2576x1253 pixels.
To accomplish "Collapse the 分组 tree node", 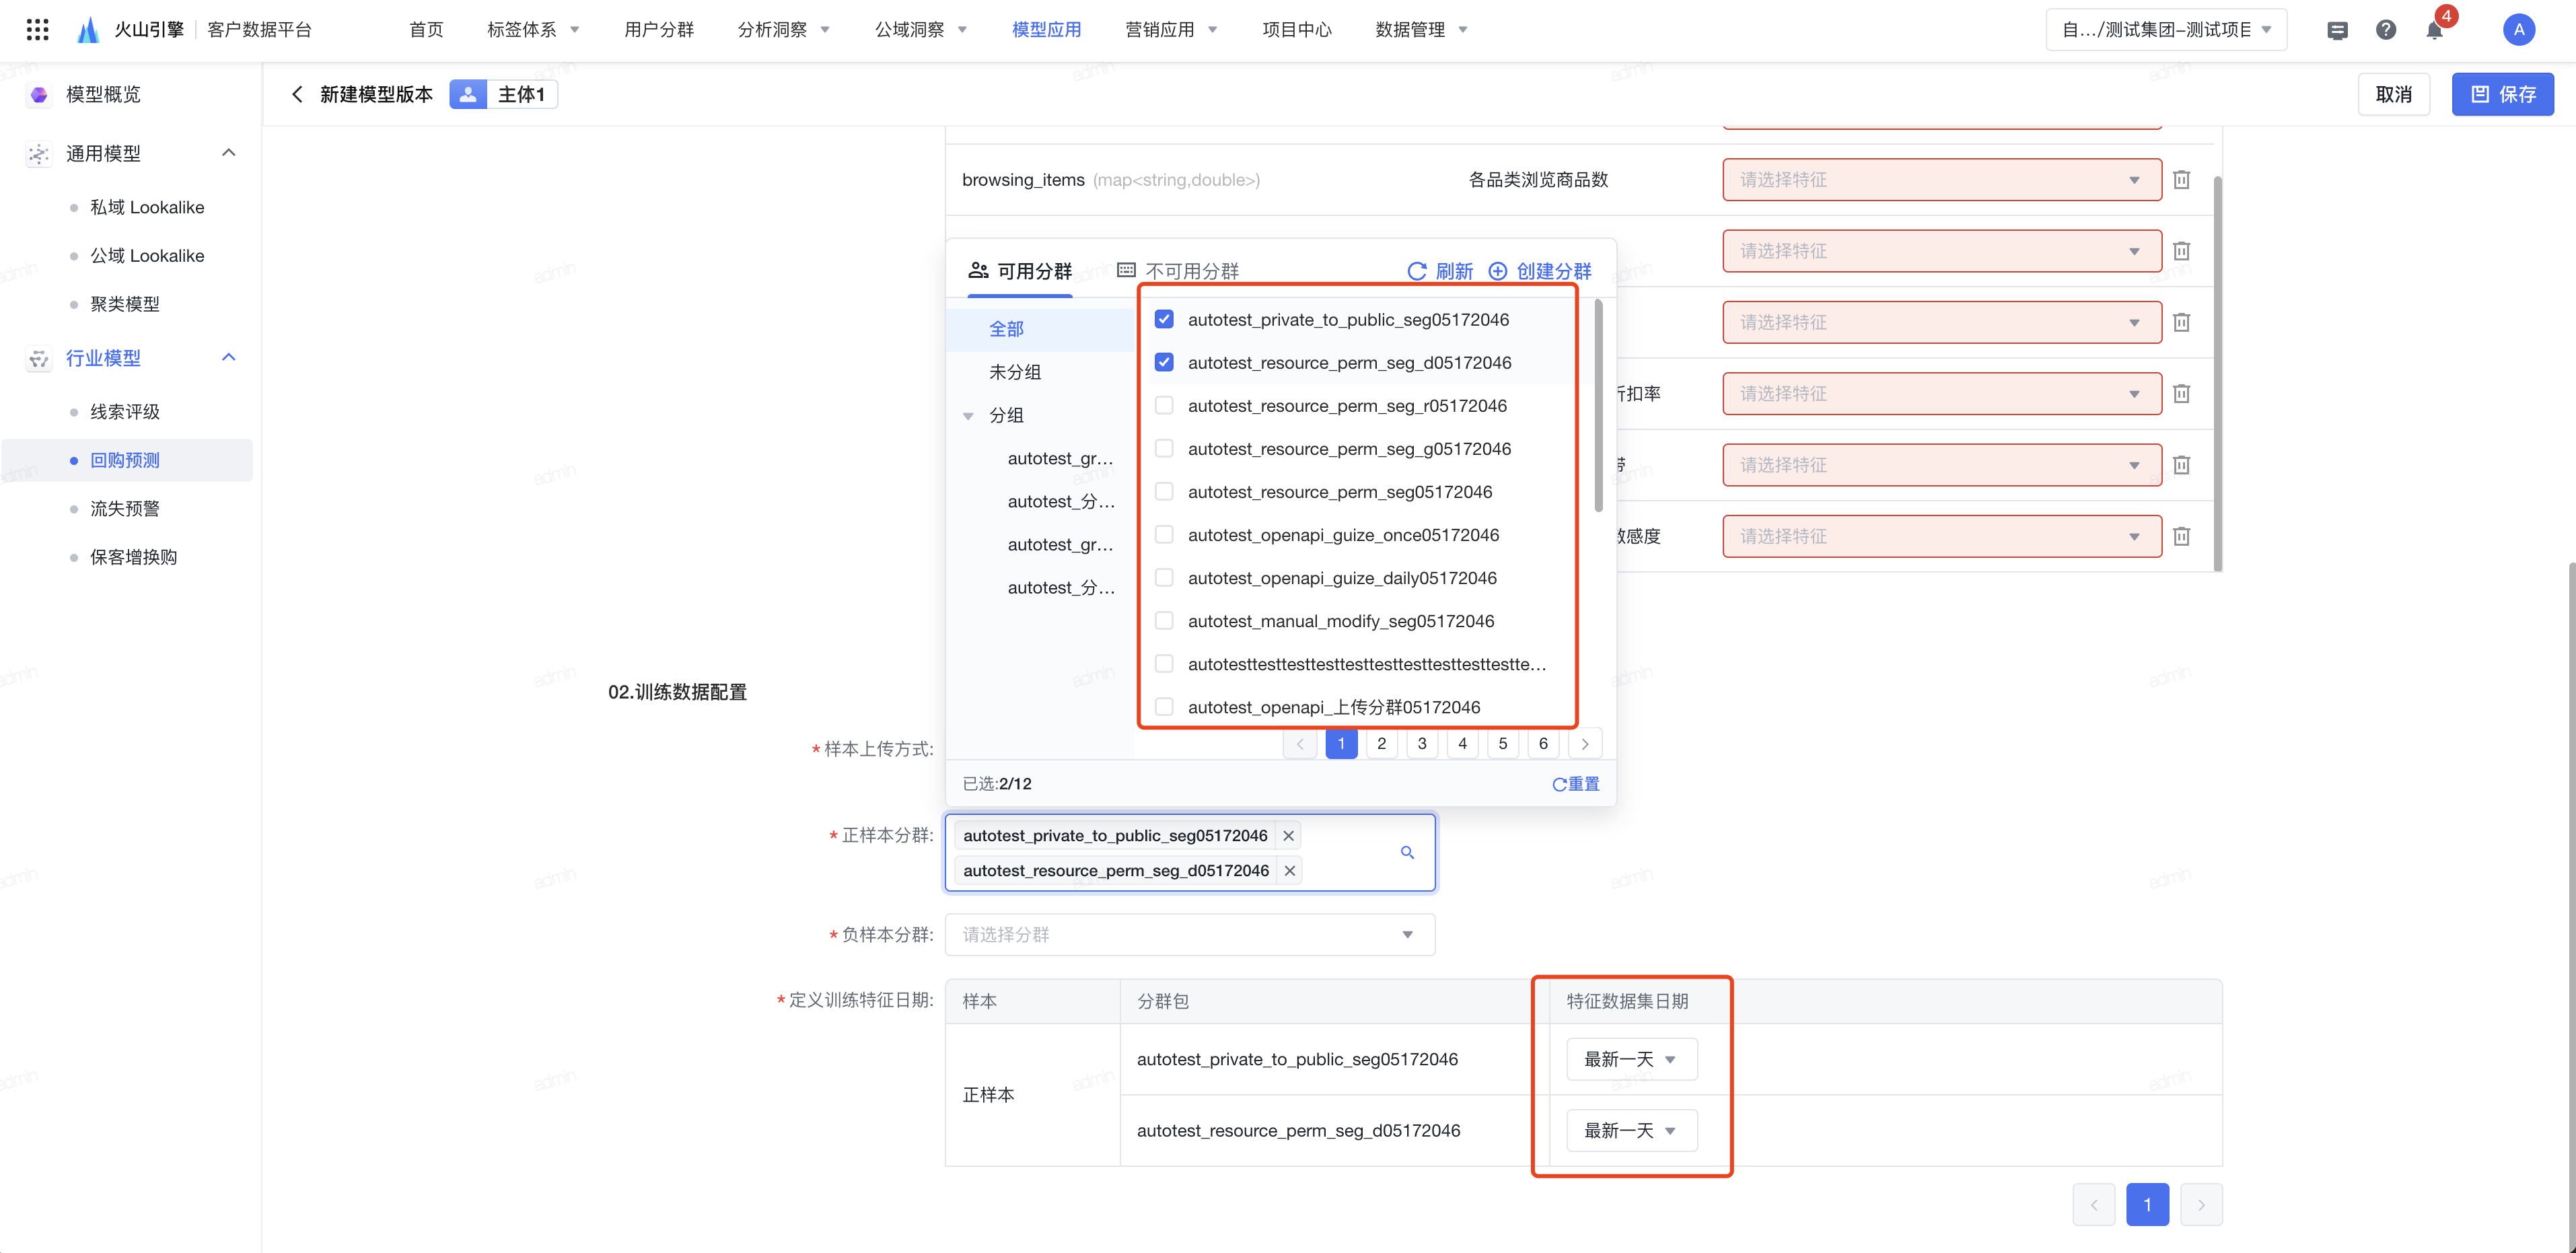I will click(968, 416).
